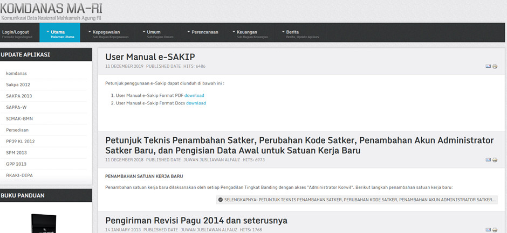This screenshot has width=507, height=233.
Task: Click email icon for Pengiriman Revisi Pagu article
Action: (489, 230)
